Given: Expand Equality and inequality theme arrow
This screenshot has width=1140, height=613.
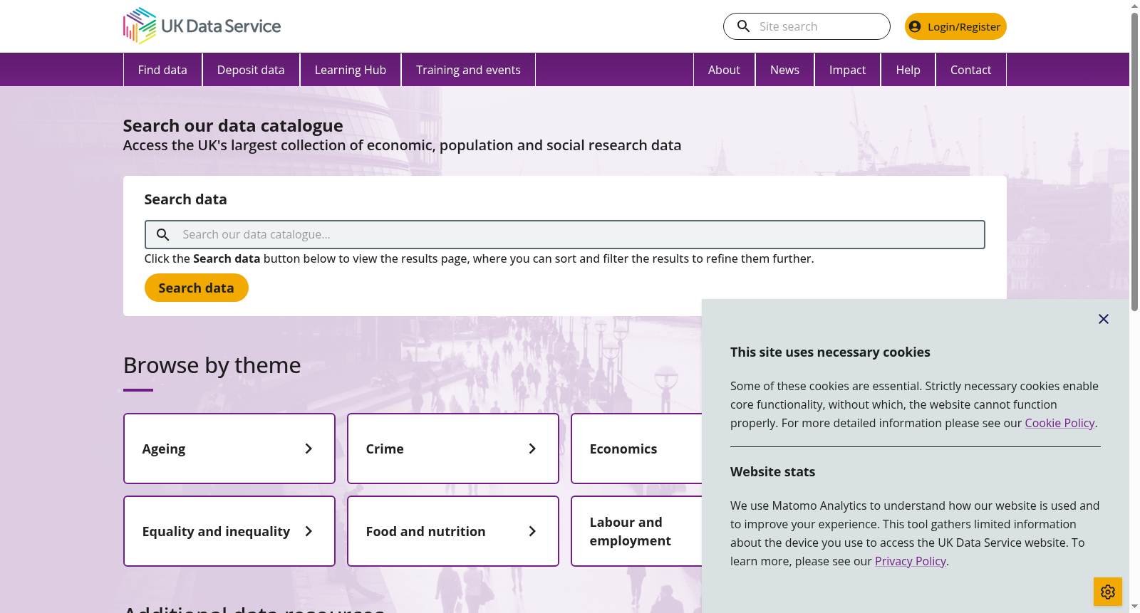Looking at the screenshot, I should (309, 531).
